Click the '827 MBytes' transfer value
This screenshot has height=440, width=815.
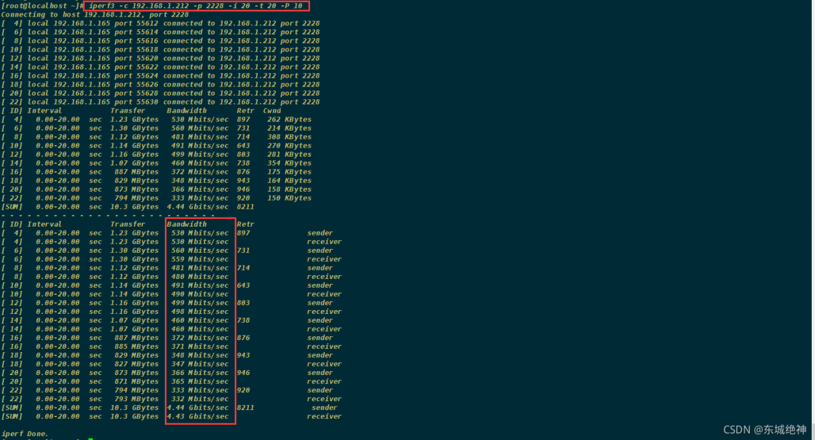[x=137, y=364]
